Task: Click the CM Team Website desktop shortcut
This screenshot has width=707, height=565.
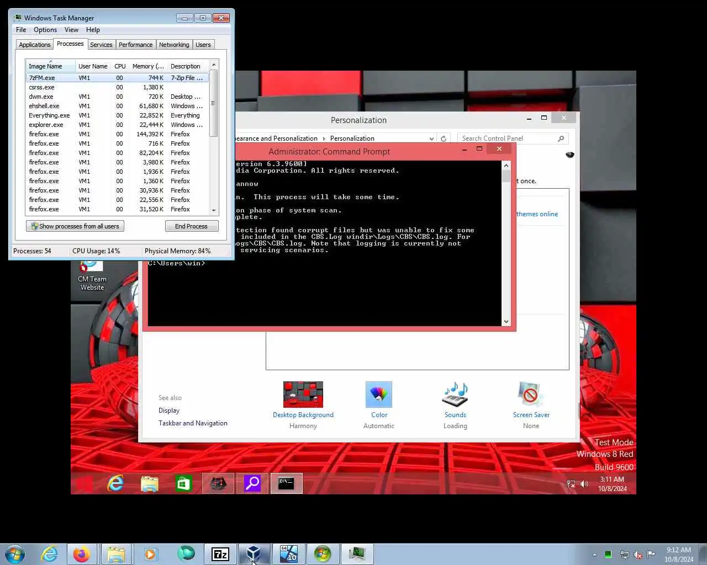Action: coord(92,276)
